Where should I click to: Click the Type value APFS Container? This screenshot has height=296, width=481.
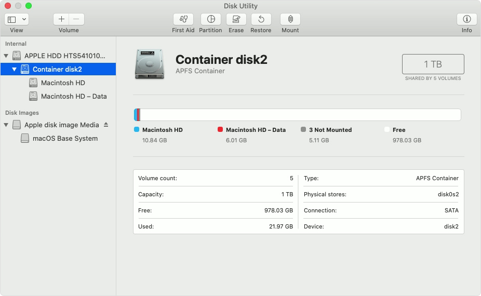[x=437, y=178]
